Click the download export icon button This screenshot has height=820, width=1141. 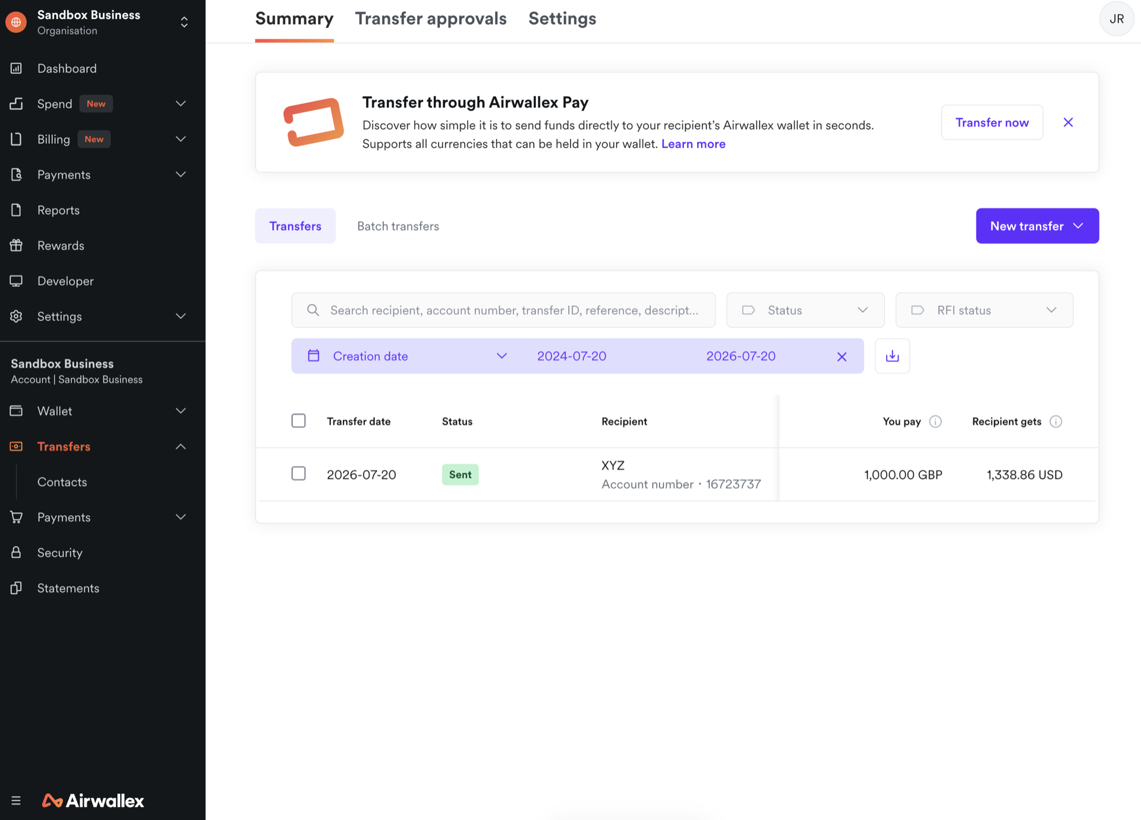tap(892, 356)
